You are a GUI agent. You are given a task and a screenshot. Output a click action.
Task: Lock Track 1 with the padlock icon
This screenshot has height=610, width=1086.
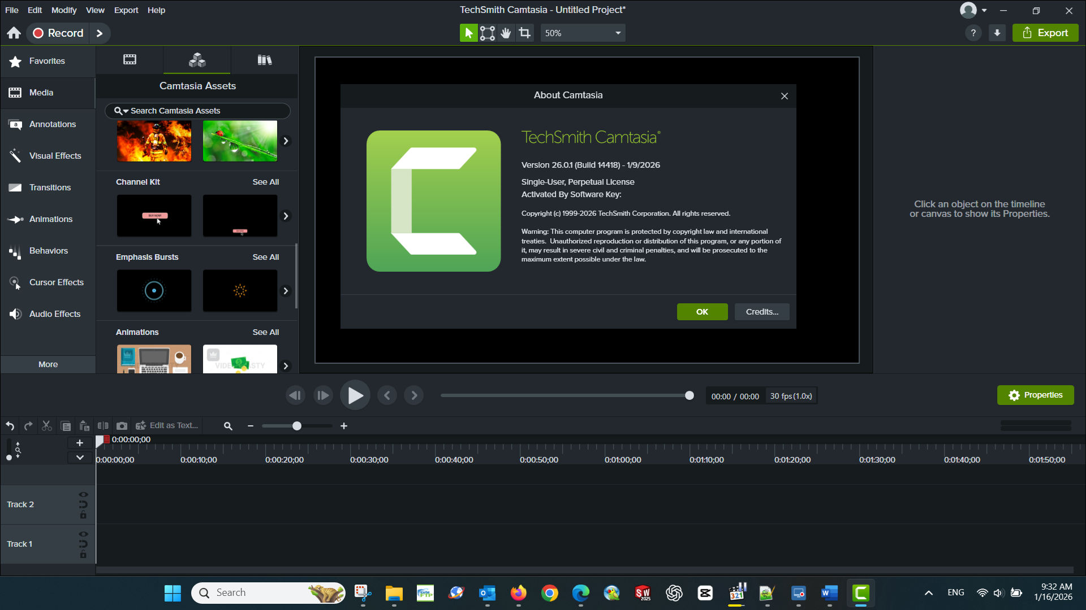[83, 555]
